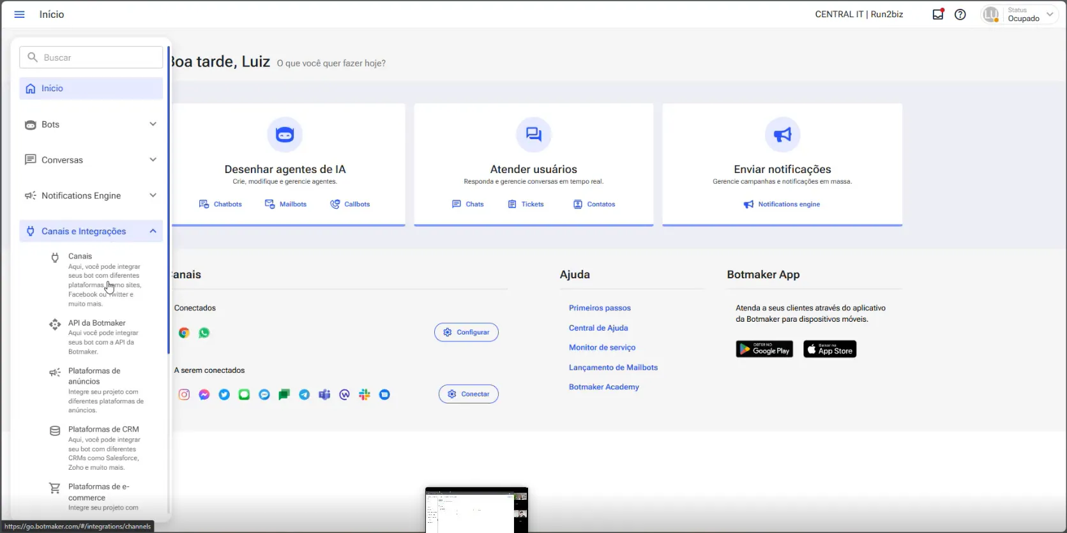
Task: Open the Primeiros passos help link
Action: (x=600, y=308)
